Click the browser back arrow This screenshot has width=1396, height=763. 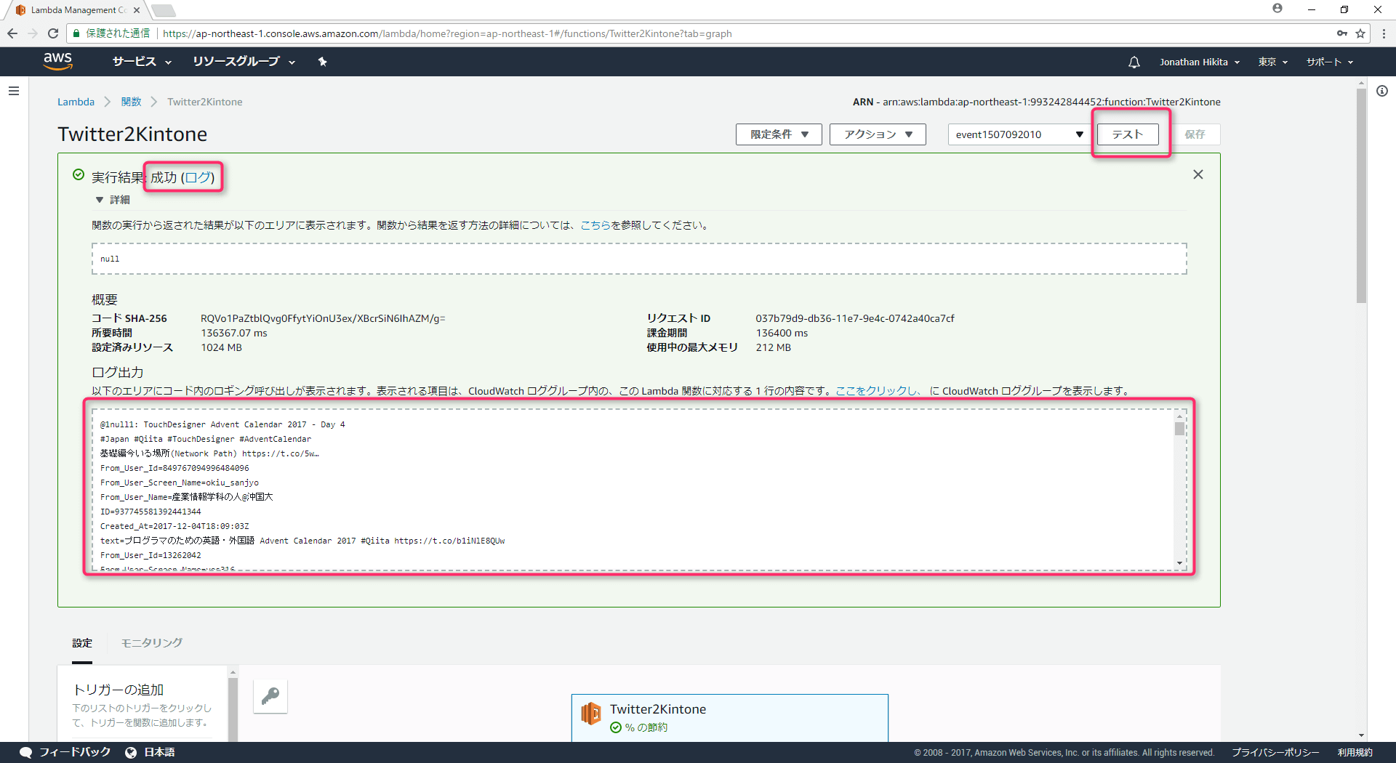[12, 33]
